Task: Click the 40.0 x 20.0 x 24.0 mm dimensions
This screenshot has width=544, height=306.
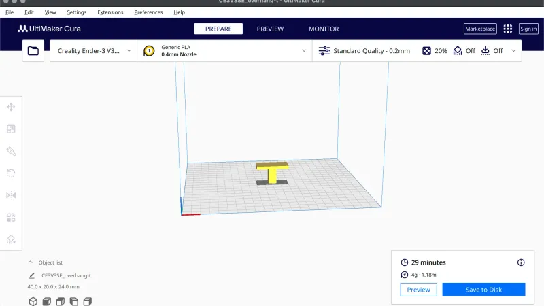Action: pos(54,286)
